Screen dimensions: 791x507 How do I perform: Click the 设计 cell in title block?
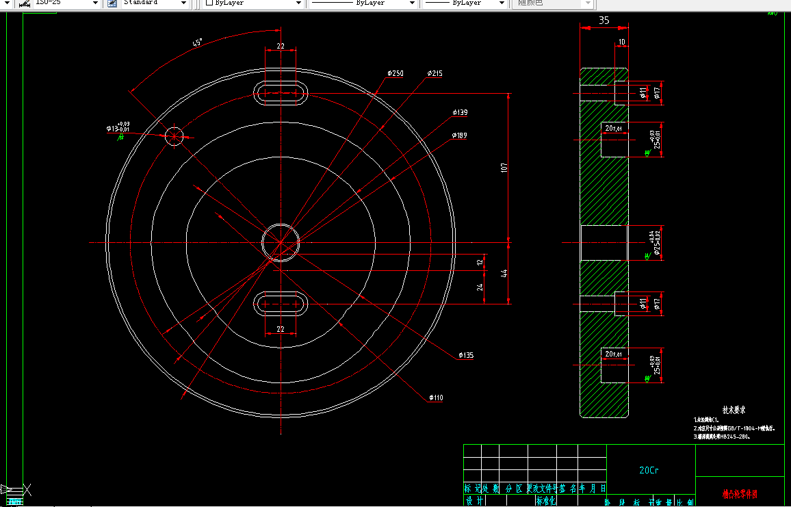[474, 501]
